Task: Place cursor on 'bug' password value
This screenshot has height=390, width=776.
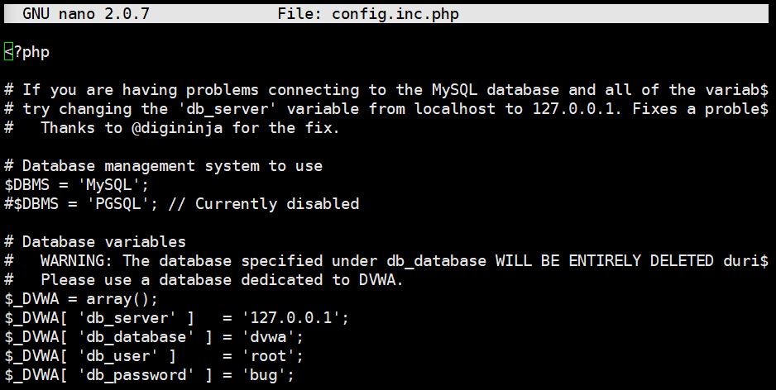Action: click(263, 375)
